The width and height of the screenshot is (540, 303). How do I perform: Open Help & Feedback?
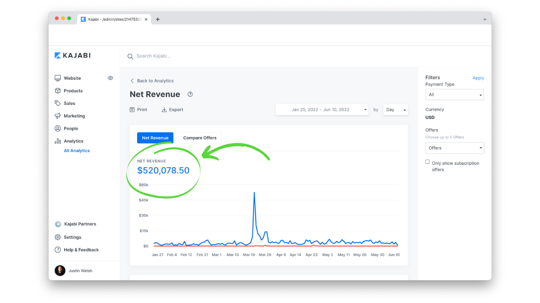coord(81,250)
